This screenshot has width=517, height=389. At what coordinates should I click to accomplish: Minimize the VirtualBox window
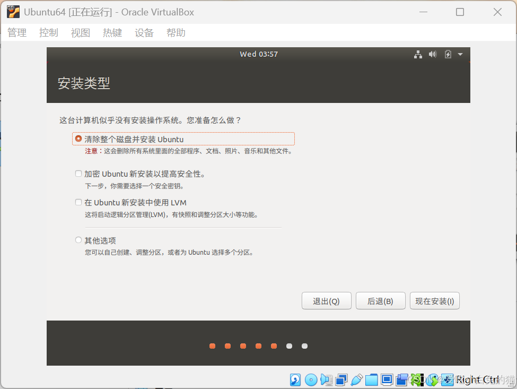tap(423, 12)
